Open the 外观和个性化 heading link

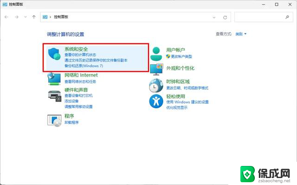[x=181, y=68]
